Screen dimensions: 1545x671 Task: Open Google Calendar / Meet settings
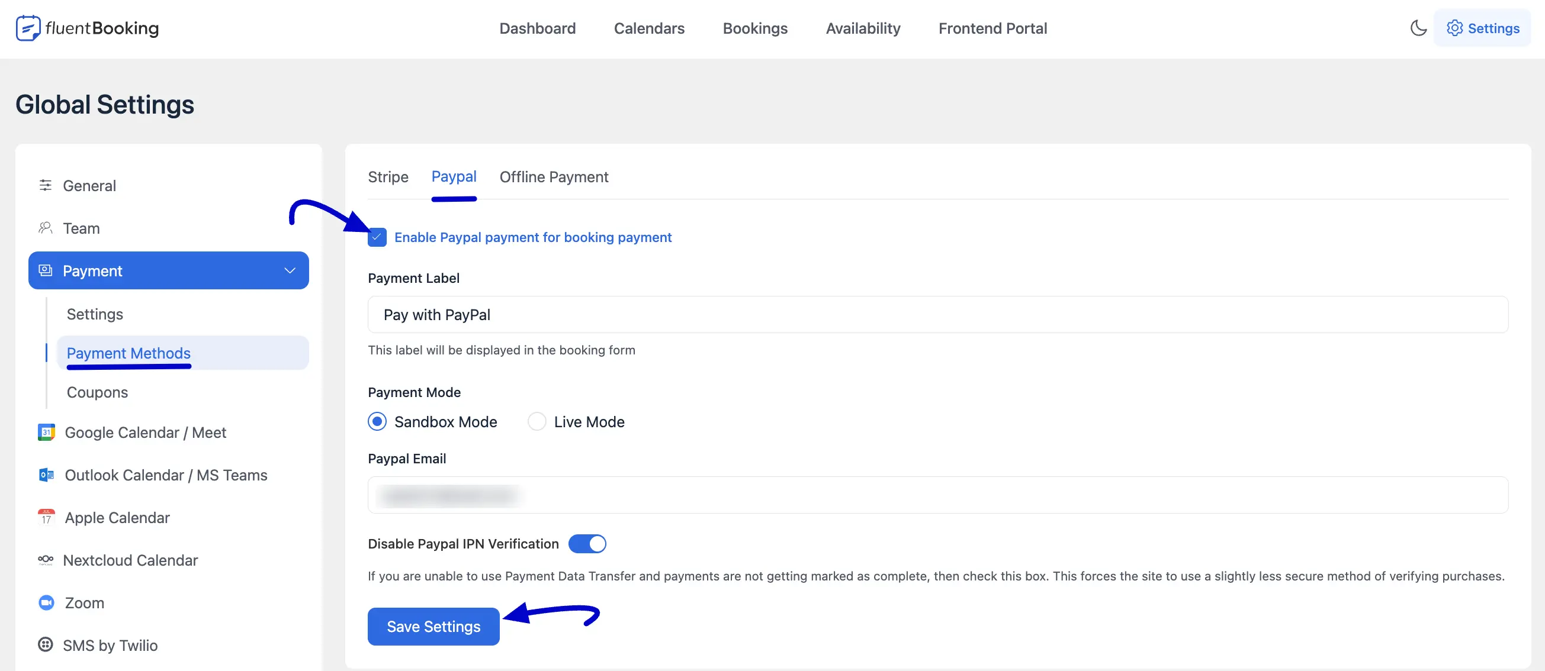tap(169, 432)
